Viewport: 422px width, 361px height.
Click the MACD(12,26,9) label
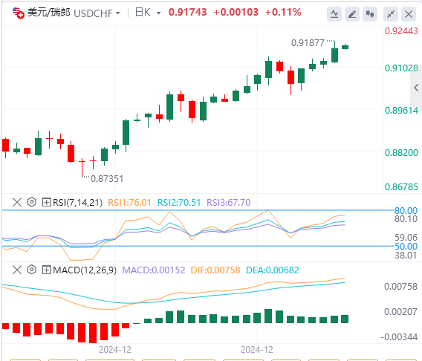click(85, 270)
